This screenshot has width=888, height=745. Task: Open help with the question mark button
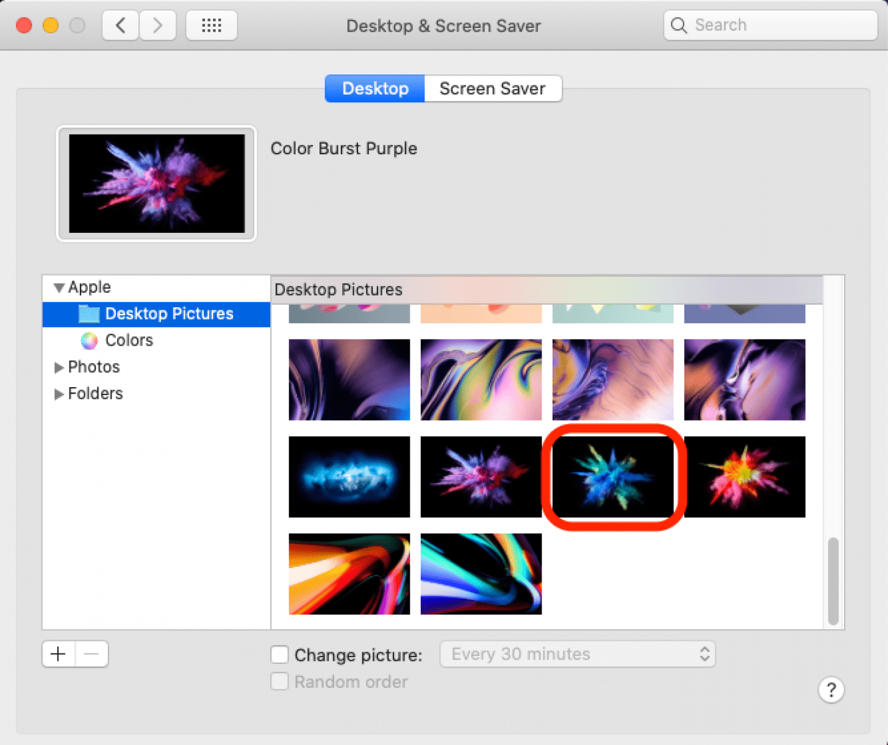(831, 690)
